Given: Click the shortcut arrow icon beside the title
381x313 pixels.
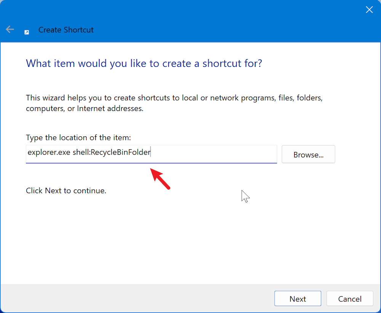Looking at the screenshot, I should (x=26, y=32).
